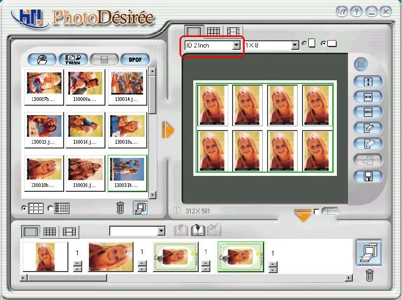Expand the ID 2 Inch dropdown

coord(236,45)
